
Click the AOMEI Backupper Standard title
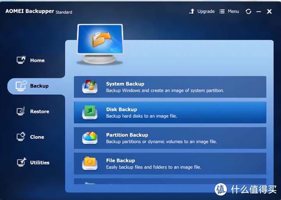tap(39, 11)
